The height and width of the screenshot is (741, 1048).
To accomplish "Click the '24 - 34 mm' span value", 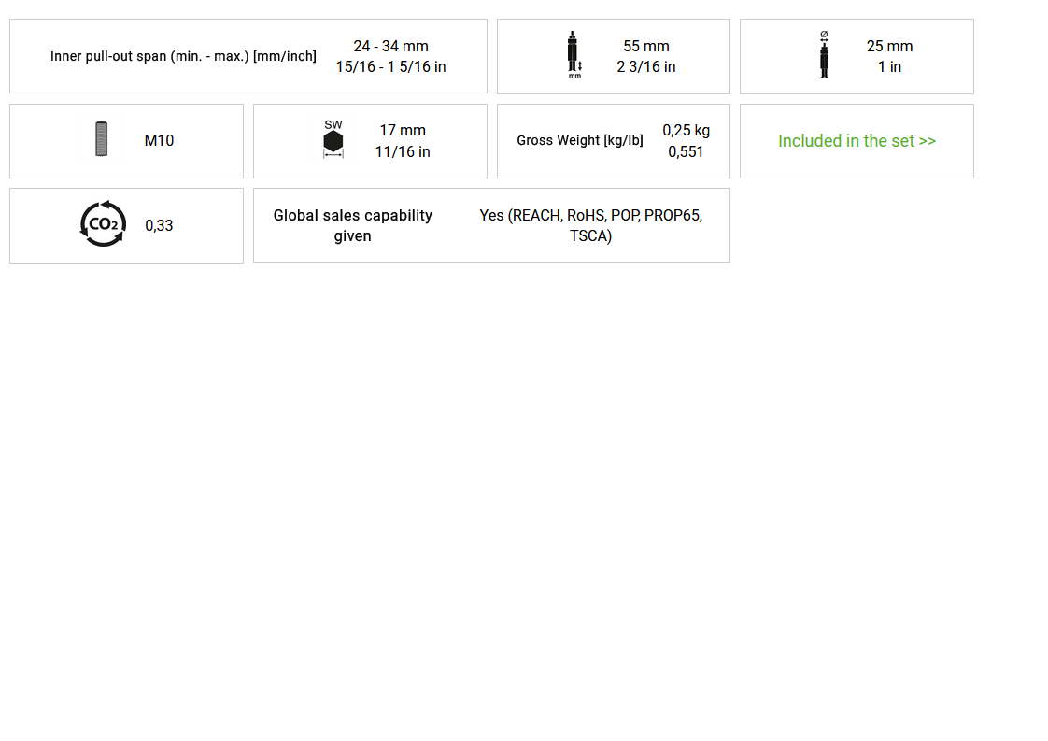I will pos(391,46).
